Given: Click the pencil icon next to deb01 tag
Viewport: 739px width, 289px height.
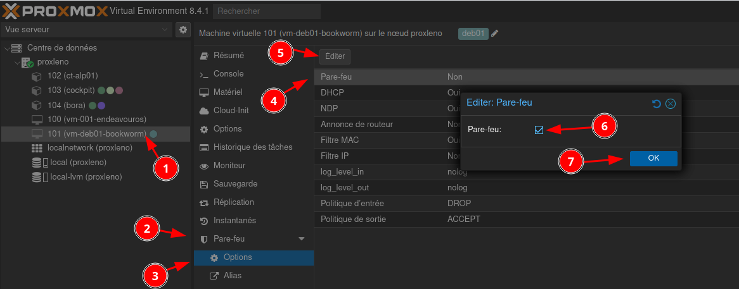Looking at the screenshot, I should [495, 34].
